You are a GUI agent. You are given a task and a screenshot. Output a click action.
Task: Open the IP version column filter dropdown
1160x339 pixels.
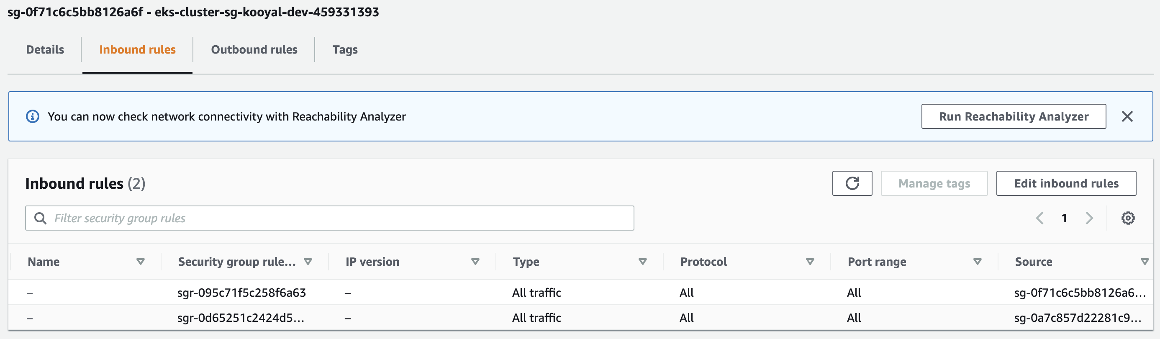pos(475,261)
